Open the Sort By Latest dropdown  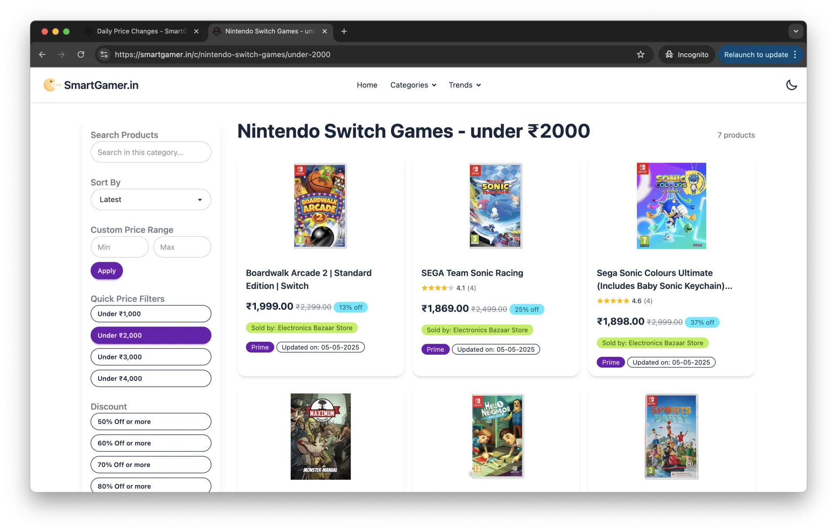click(x=151, y=200)
